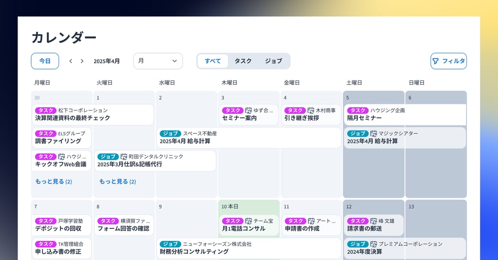Select the すべて view toggle
Image resolution: width=498 pixels, height=260 pixels.
(213, 61)
